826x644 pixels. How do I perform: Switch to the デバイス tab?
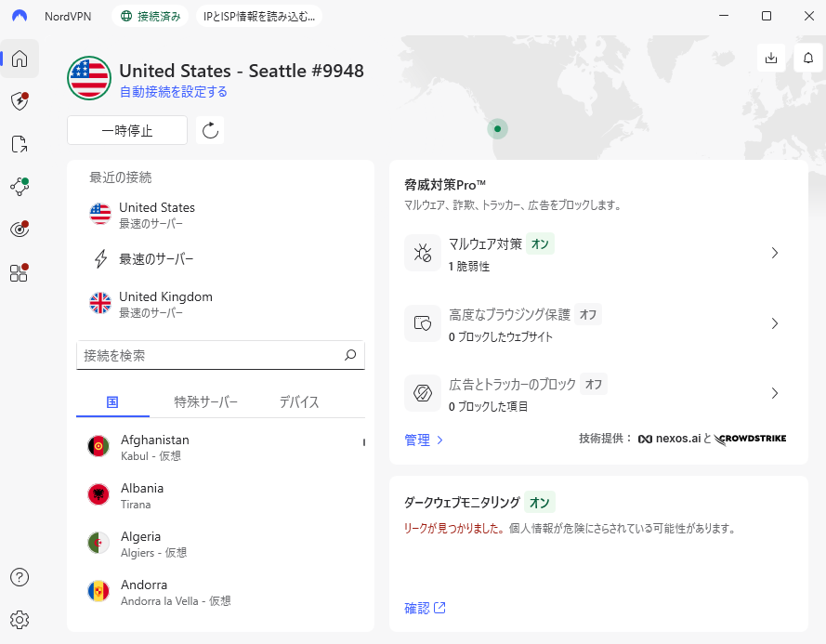(x=299, y=402)
